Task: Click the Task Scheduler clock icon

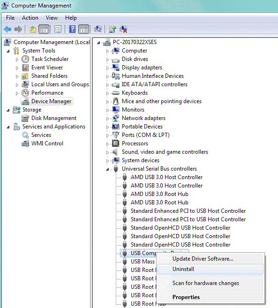Action: [x=25, y=59]
